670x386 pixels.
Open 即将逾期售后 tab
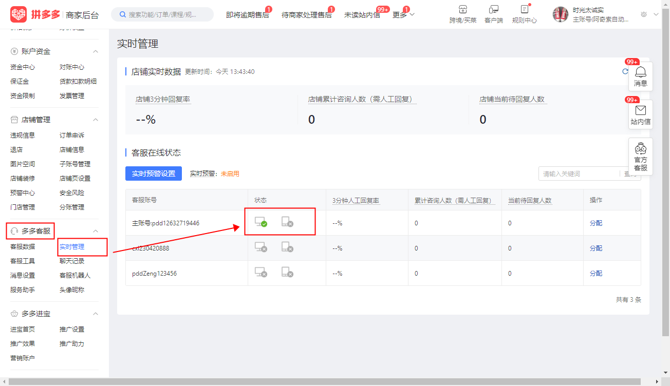(248, 15)
